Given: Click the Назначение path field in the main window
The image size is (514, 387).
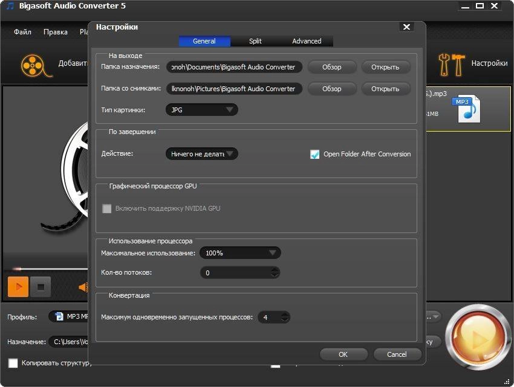Looking at the screenshot, I should (68, 342).
